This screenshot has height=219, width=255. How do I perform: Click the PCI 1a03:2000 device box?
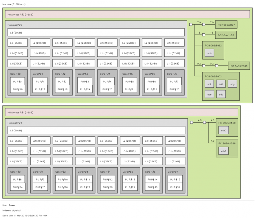point(239,66)
